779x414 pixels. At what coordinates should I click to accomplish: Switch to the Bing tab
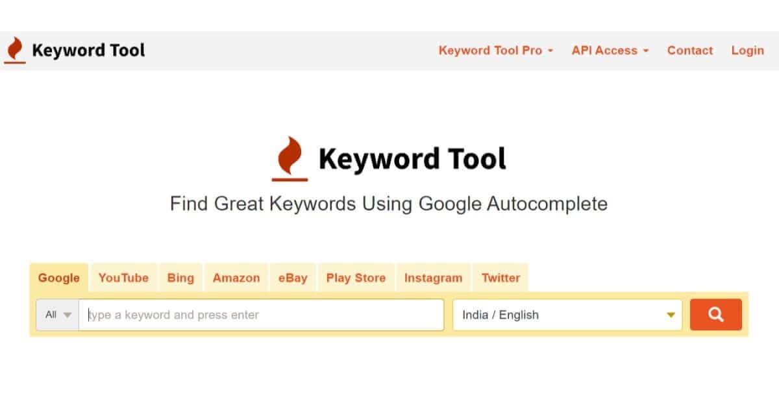pos(180,278)
